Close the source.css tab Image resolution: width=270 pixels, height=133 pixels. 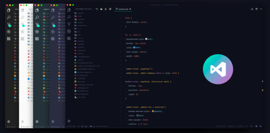tap(130, 9)
